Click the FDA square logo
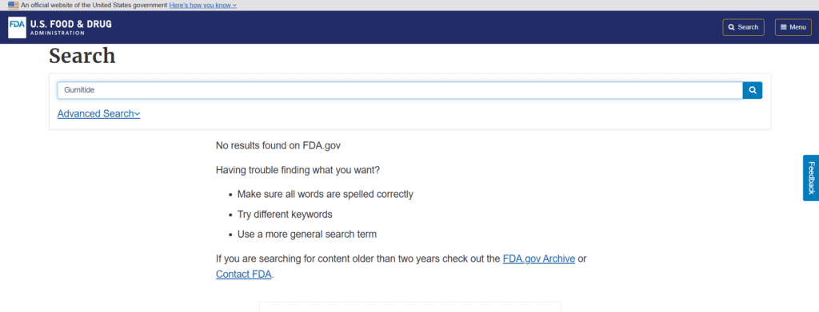This screenshot has width=819, height=312. click(x=17, y=27)
